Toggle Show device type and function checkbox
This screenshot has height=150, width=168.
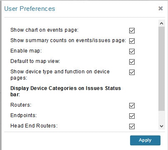(x=132, y=72)
